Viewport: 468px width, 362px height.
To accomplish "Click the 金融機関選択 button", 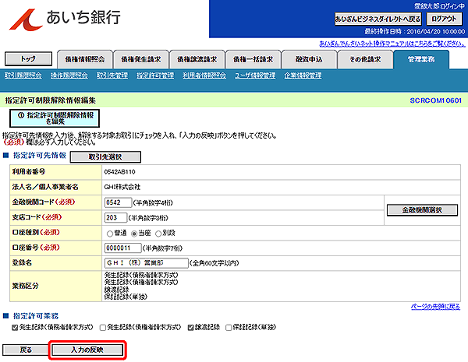I will pyautogui.click(x=422, y=210).
